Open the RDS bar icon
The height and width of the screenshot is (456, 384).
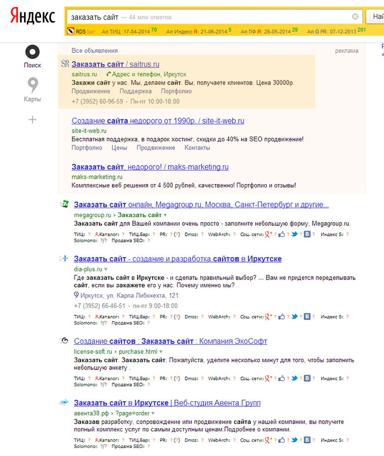(70, 31)
